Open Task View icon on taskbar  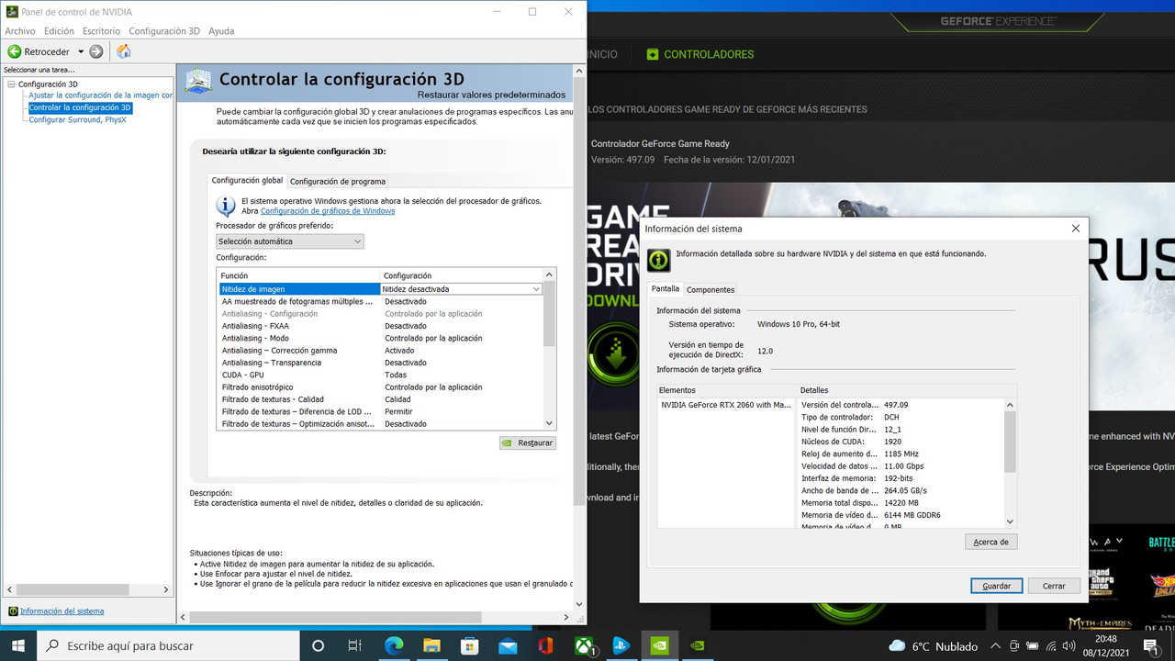(355, 645)
